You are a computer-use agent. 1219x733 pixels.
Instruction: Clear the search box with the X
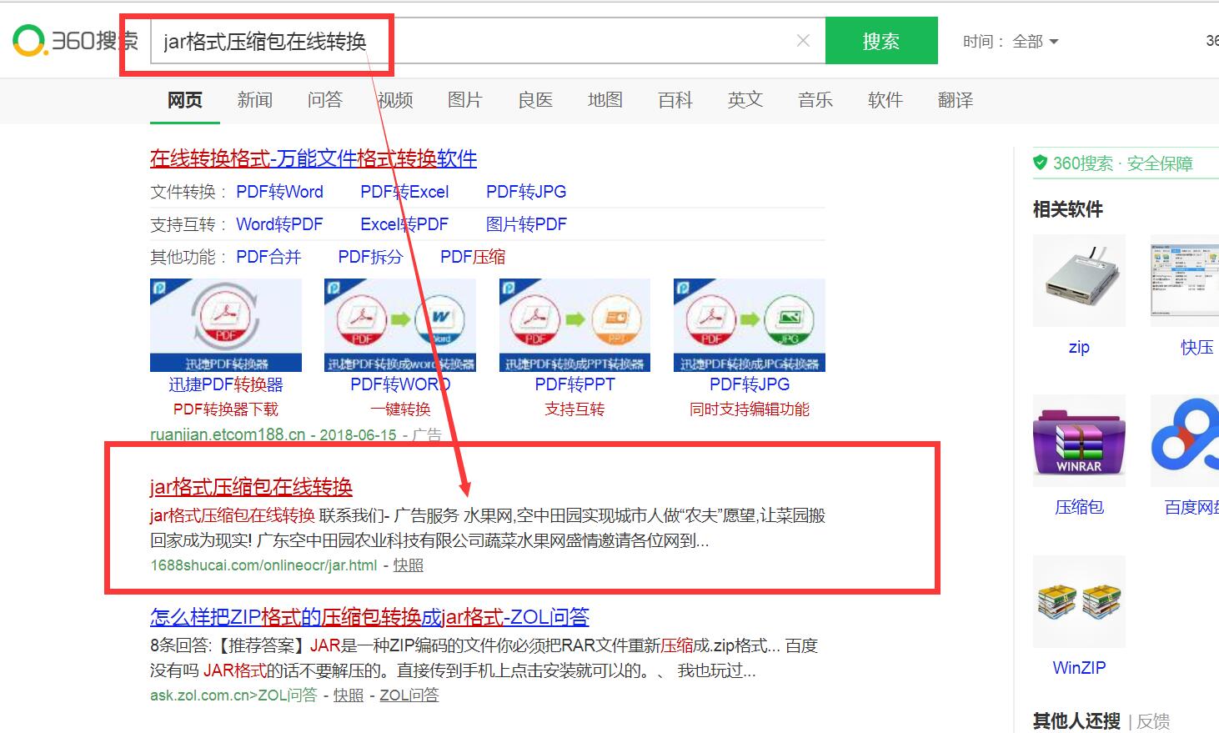coord(802,40)
